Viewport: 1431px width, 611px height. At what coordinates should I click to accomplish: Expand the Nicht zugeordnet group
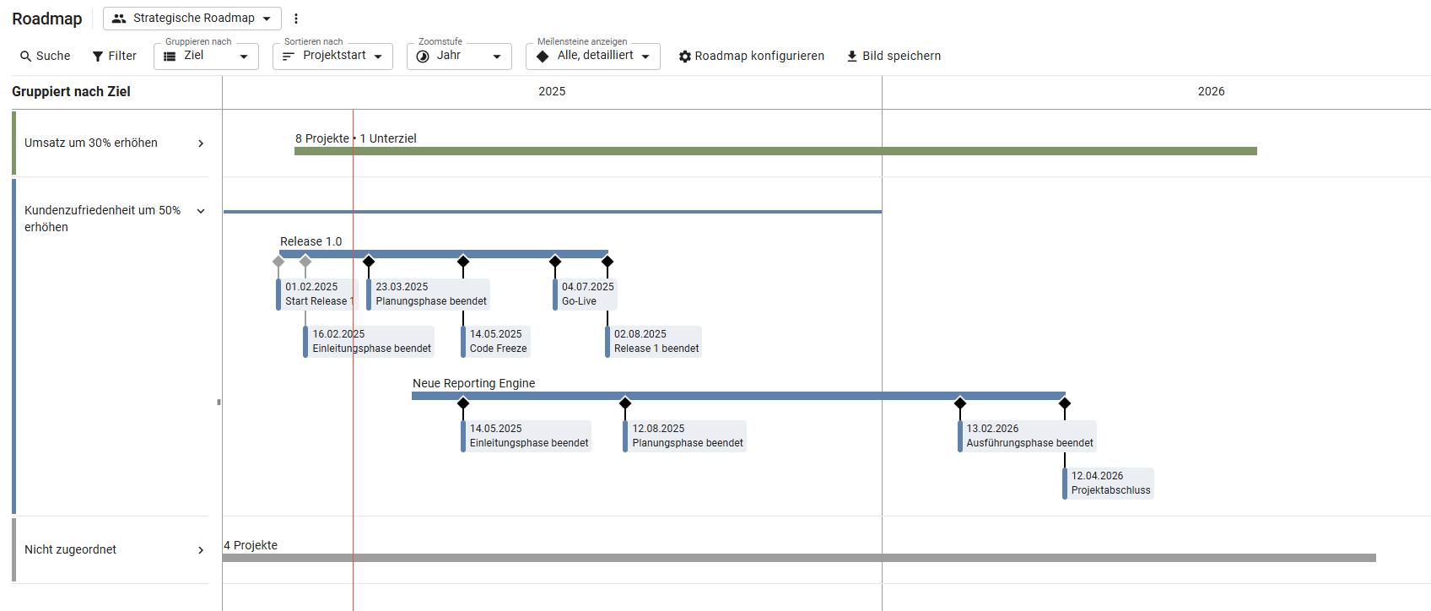pyautogui.click(x=201, y=550)
